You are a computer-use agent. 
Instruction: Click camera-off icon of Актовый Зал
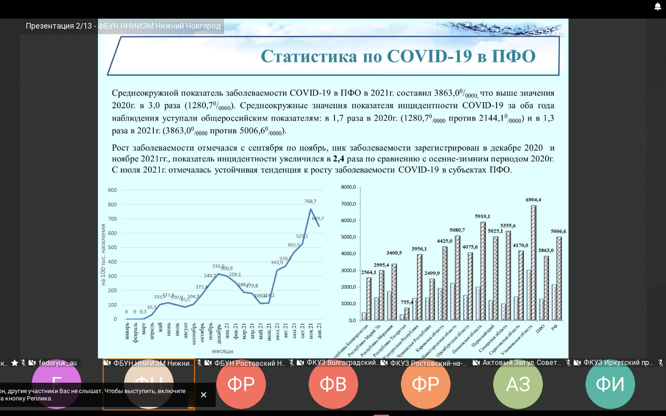476,363
